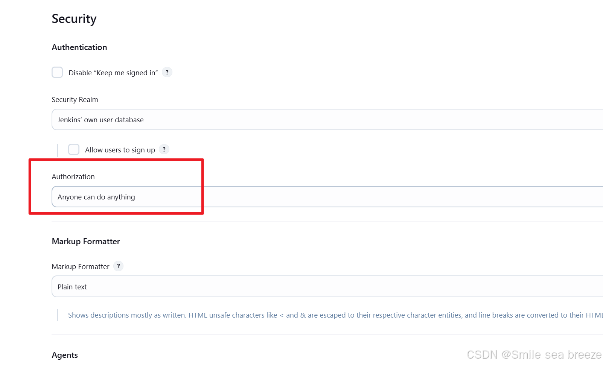Click the "Anyone can do anything" option
603x365 pixels.
[96, 196]
